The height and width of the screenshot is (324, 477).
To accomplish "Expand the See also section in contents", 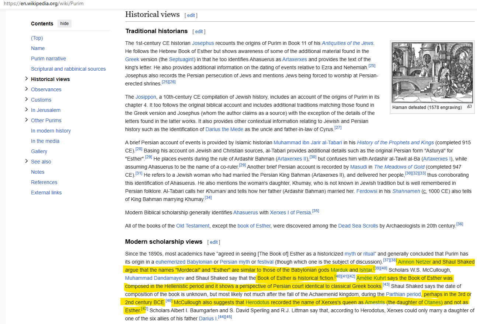I will pos(26,161).
